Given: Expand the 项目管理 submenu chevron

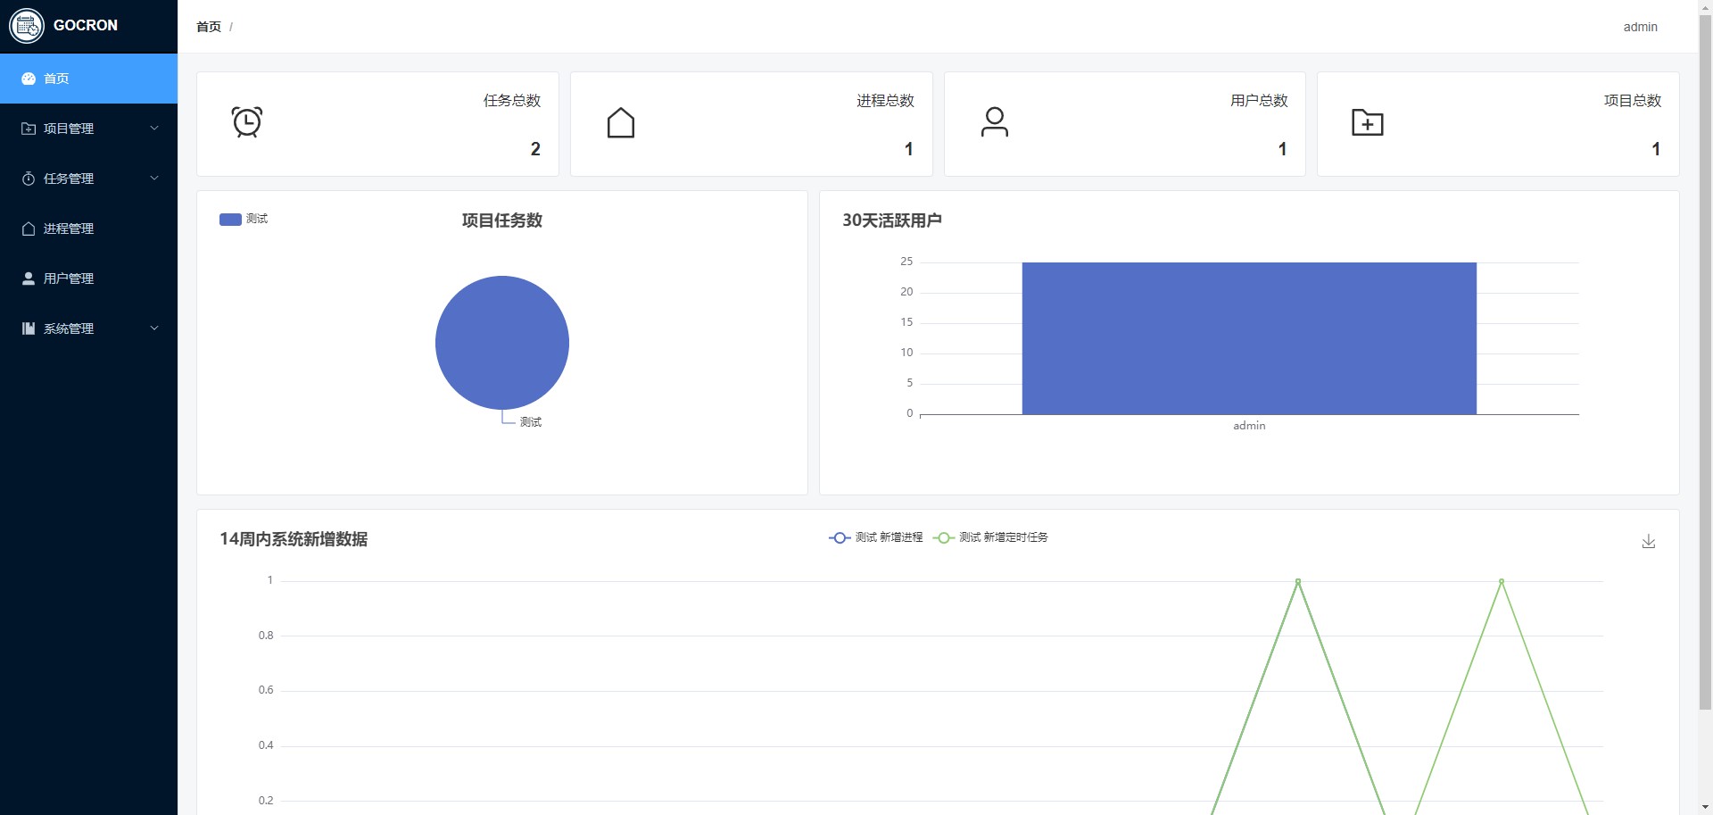Looking at the screenshot, I should click(x=154, y=129).
